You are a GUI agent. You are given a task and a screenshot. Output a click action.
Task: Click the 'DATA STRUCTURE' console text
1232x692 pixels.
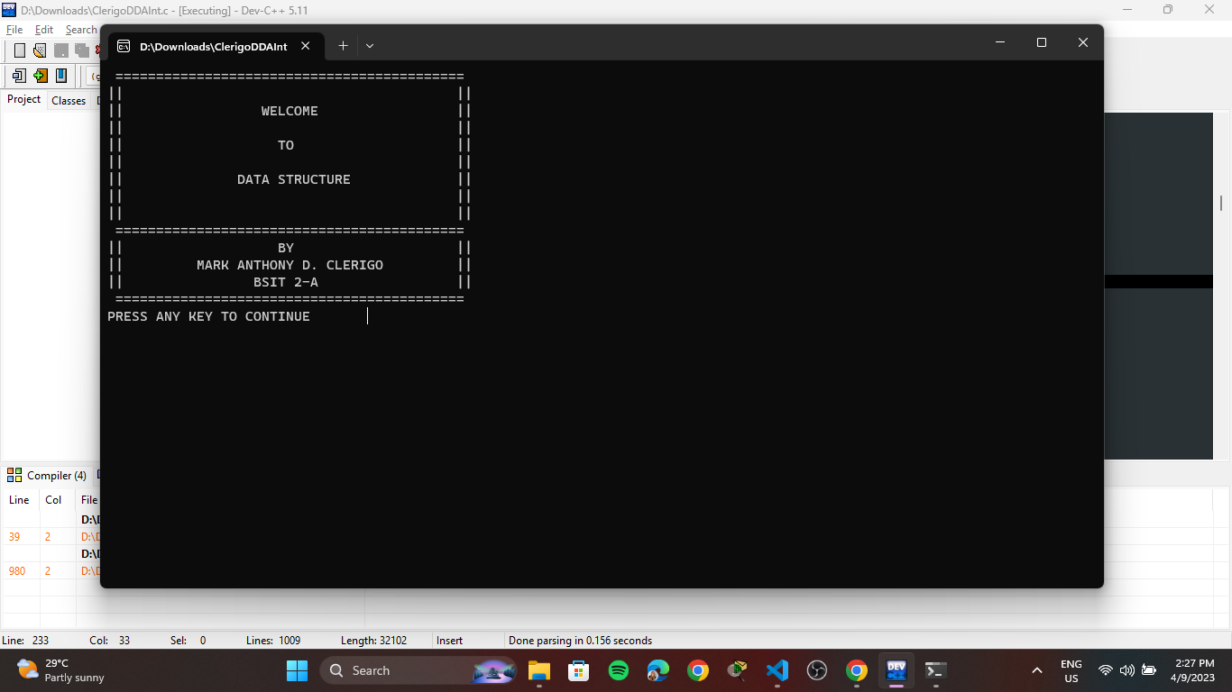click(x=294, y=179)
